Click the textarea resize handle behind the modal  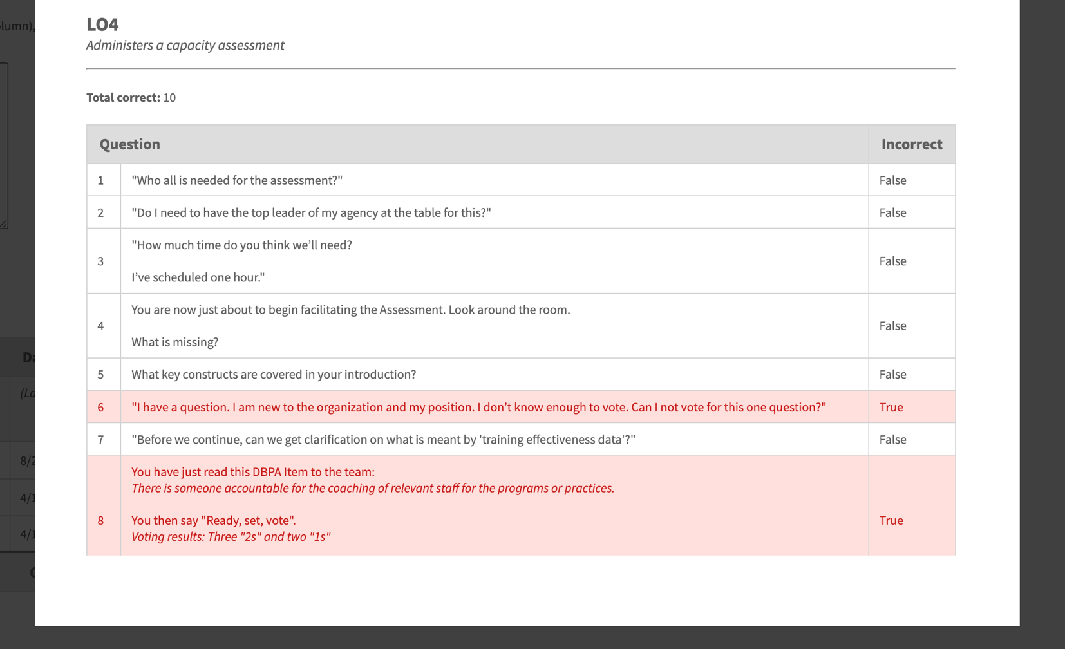coord(5,225)
